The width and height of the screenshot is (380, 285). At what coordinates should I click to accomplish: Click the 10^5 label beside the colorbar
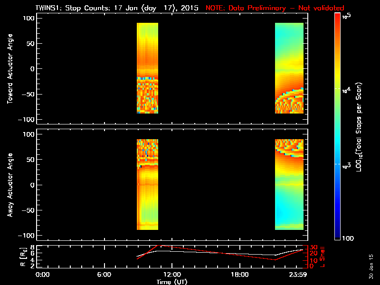tap(347, 16)
